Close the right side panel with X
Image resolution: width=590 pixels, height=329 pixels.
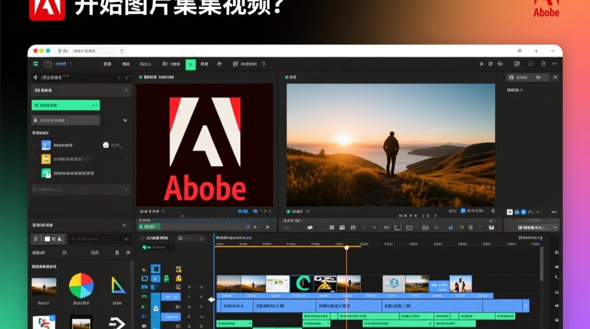(x=555, y=77)
